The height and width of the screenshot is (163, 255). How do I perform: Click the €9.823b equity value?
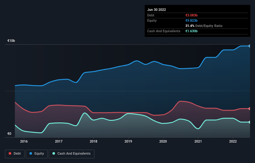pos(191,20)
